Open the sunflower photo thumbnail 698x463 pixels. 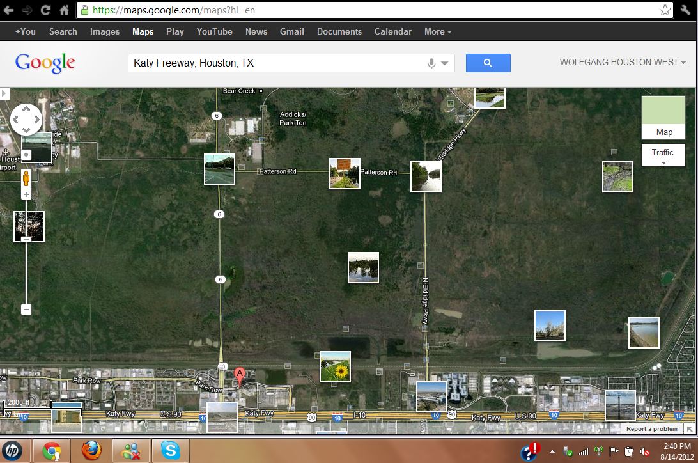coord(335,367)
